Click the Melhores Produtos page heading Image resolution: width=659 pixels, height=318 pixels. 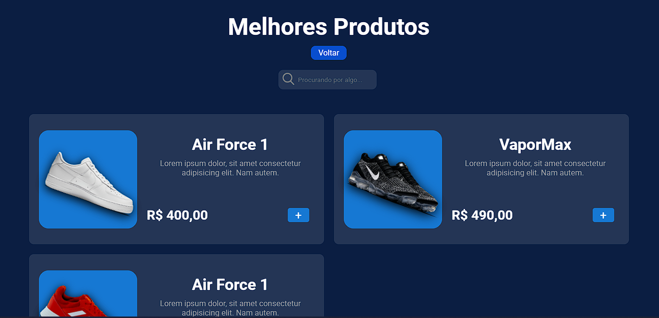329,27
